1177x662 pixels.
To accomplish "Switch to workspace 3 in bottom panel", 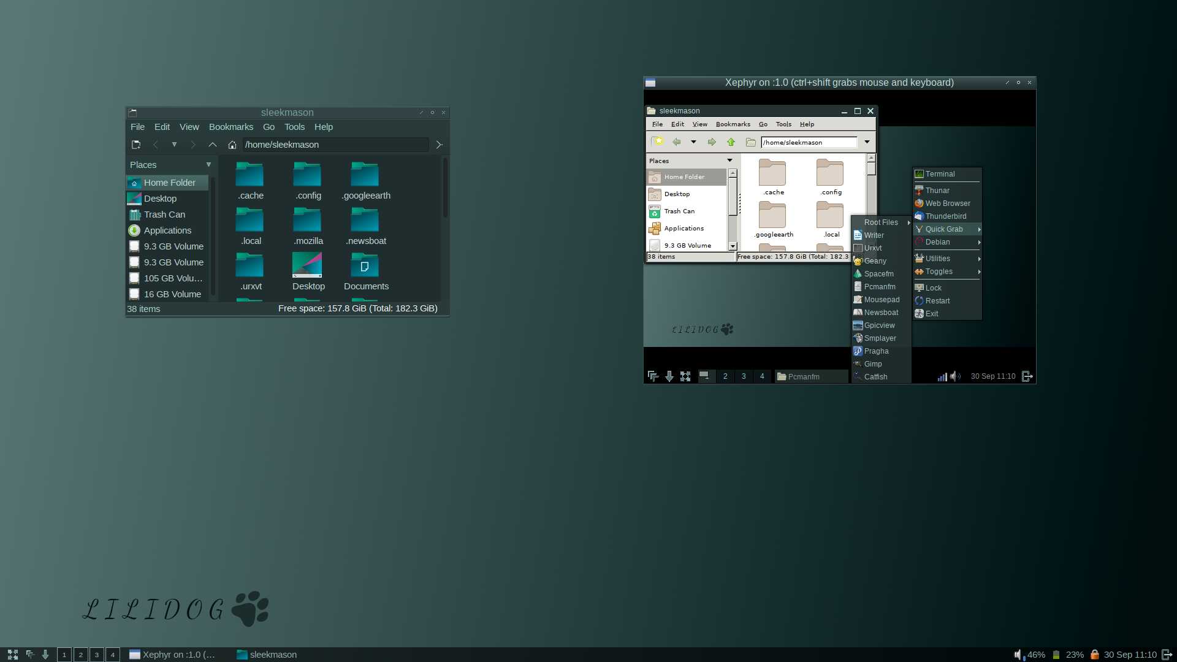I will pos(97,655).
